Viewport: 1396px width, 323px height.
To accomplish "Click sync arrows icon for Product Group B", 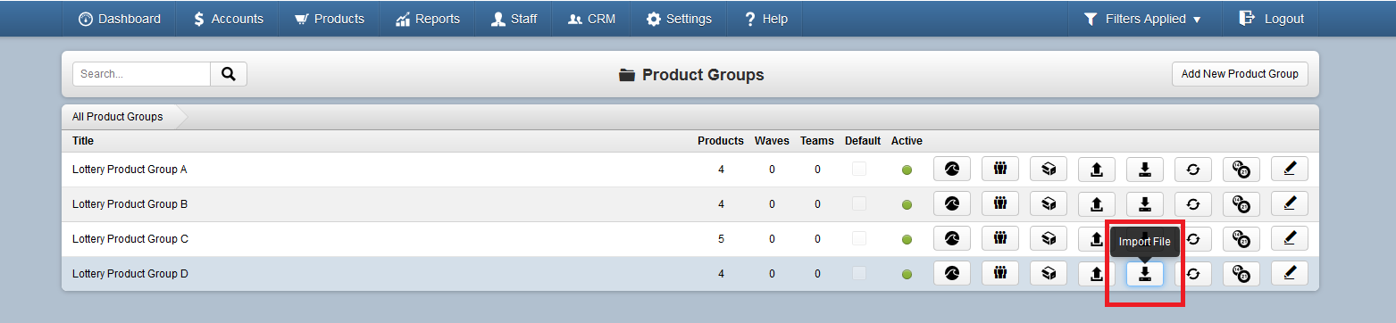I will pos(1193,203).
